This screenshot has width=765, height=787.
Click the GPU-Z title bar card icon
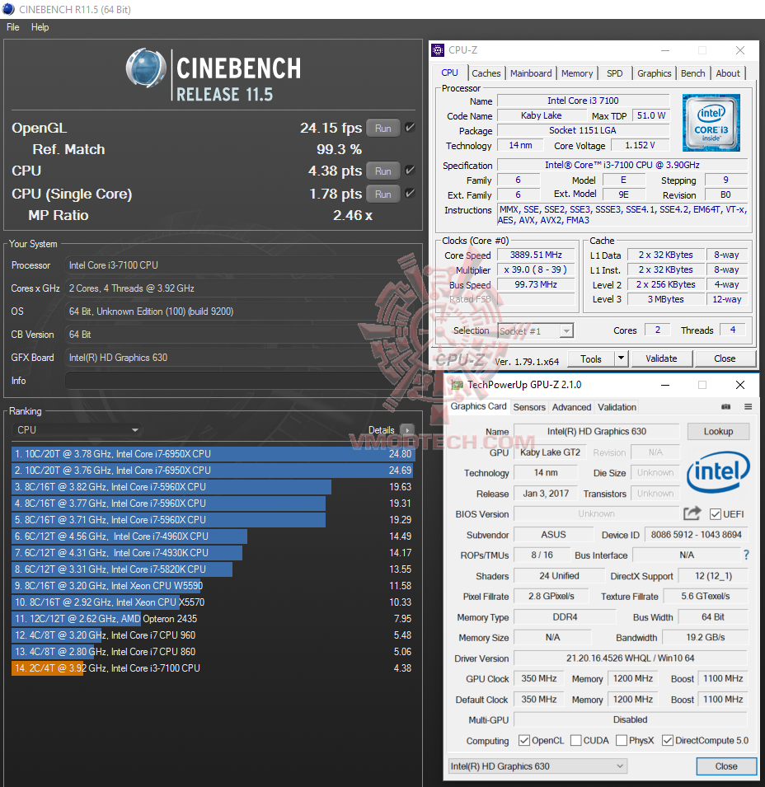(457, 385)
